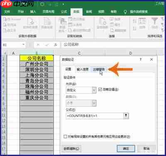Select cell 重庆分公司
166x156 pixels.
pyautogui.click(x=37, y=98)
